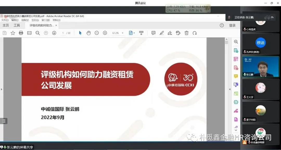This screenshot has width=281, height=150.
Task: Choose the arrow Selection tool
Action: (x=80, y=33)
